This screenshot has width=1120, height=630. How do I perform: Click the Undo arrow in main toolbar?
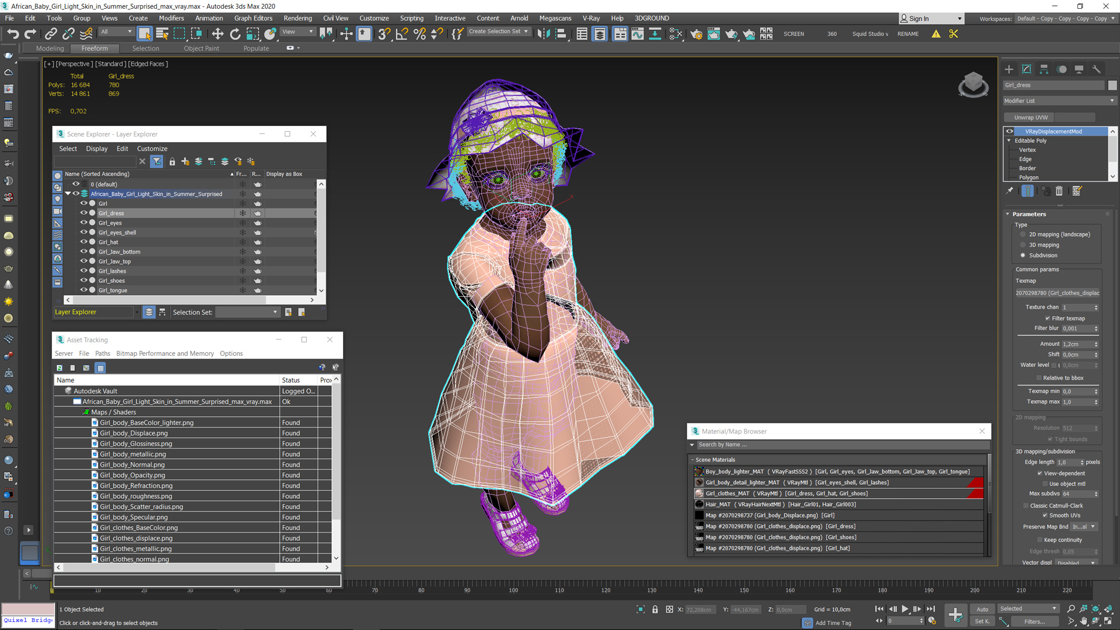pos(13,34)
